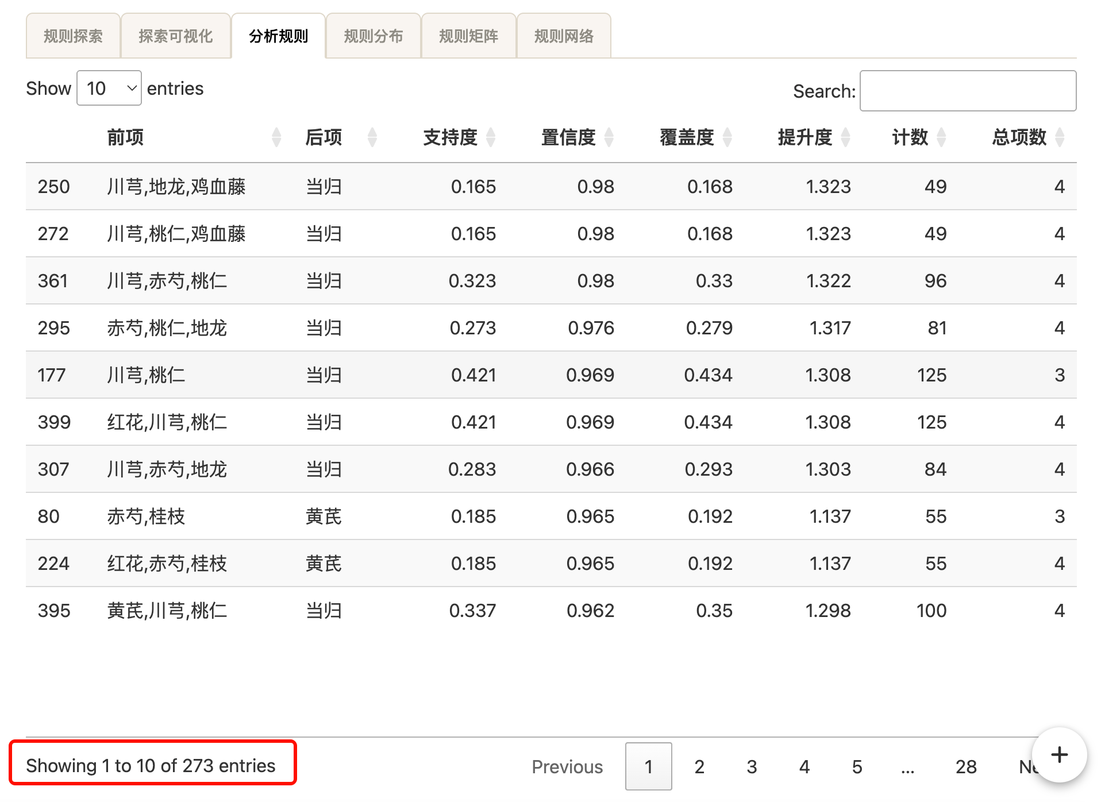Sort by 后项 column arrows
1101x802 pixels.
pyautogui.click(x=372, y=137)
